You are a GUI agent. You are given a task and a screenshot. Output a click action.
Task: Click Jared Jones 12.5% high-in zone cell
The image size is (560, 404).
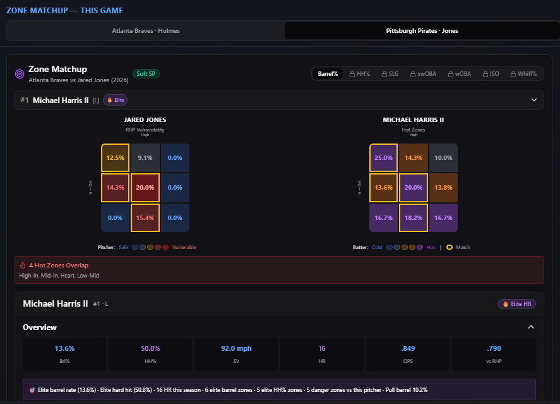point(115,157)
